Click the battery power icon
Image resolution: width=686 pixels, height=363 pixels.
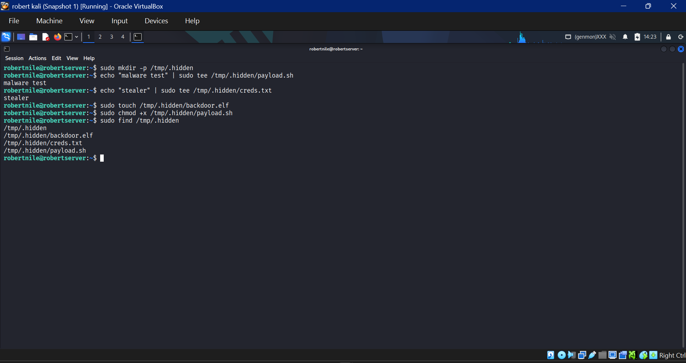(637, 37)
